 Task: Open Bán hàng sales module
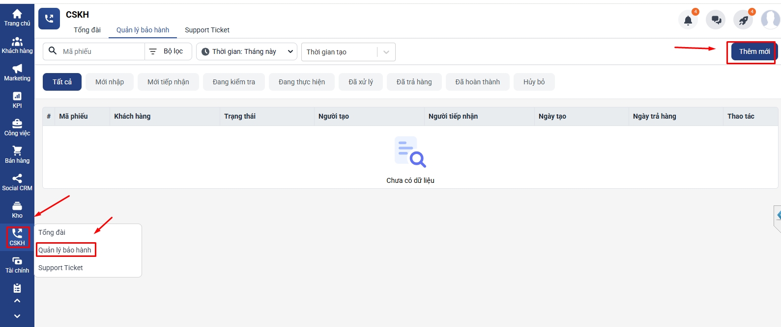17,155
